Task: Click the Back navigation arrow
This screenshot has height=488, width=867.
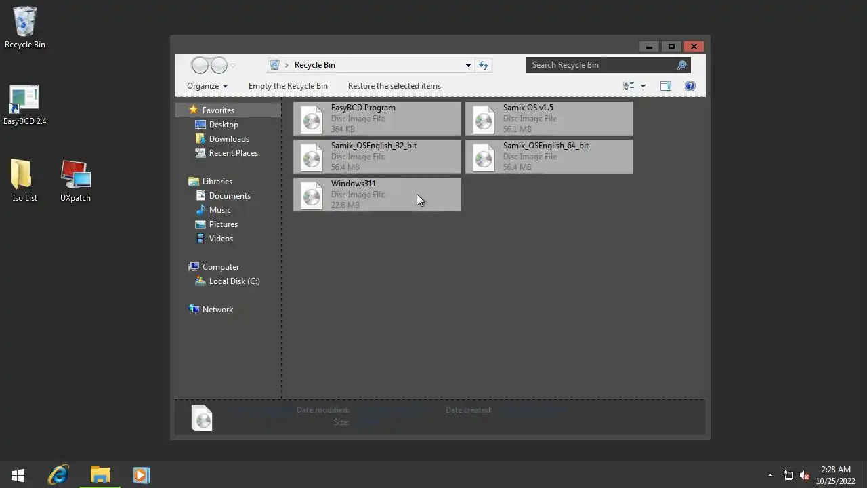Action: point(200,65)
